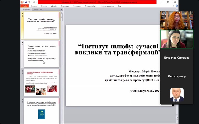Close the slides thumbnail pane
This screenshot has height=124, width=199.
click(x=61, y=9)
